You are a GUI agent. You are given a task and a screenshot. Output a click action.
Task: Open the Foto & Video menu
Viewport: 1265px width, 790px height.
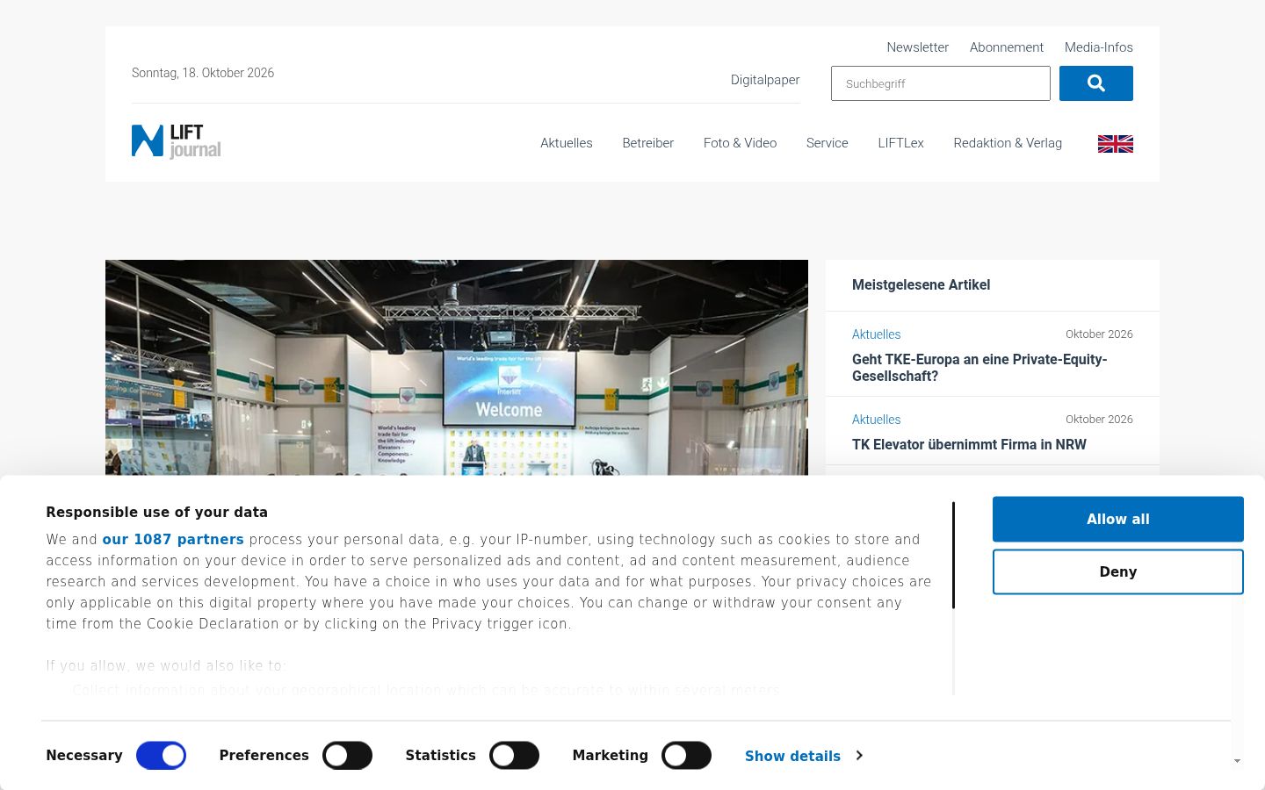click(740, 143)
